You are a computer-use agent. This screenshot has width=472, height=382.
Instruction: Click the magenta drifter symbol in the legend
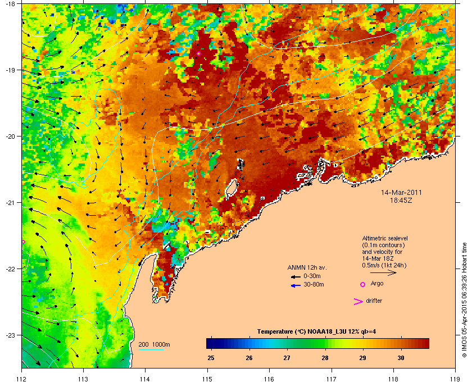(x=358, y=302)
